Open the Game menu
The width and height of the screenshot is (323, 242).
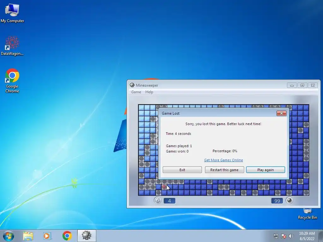point(136,92)
